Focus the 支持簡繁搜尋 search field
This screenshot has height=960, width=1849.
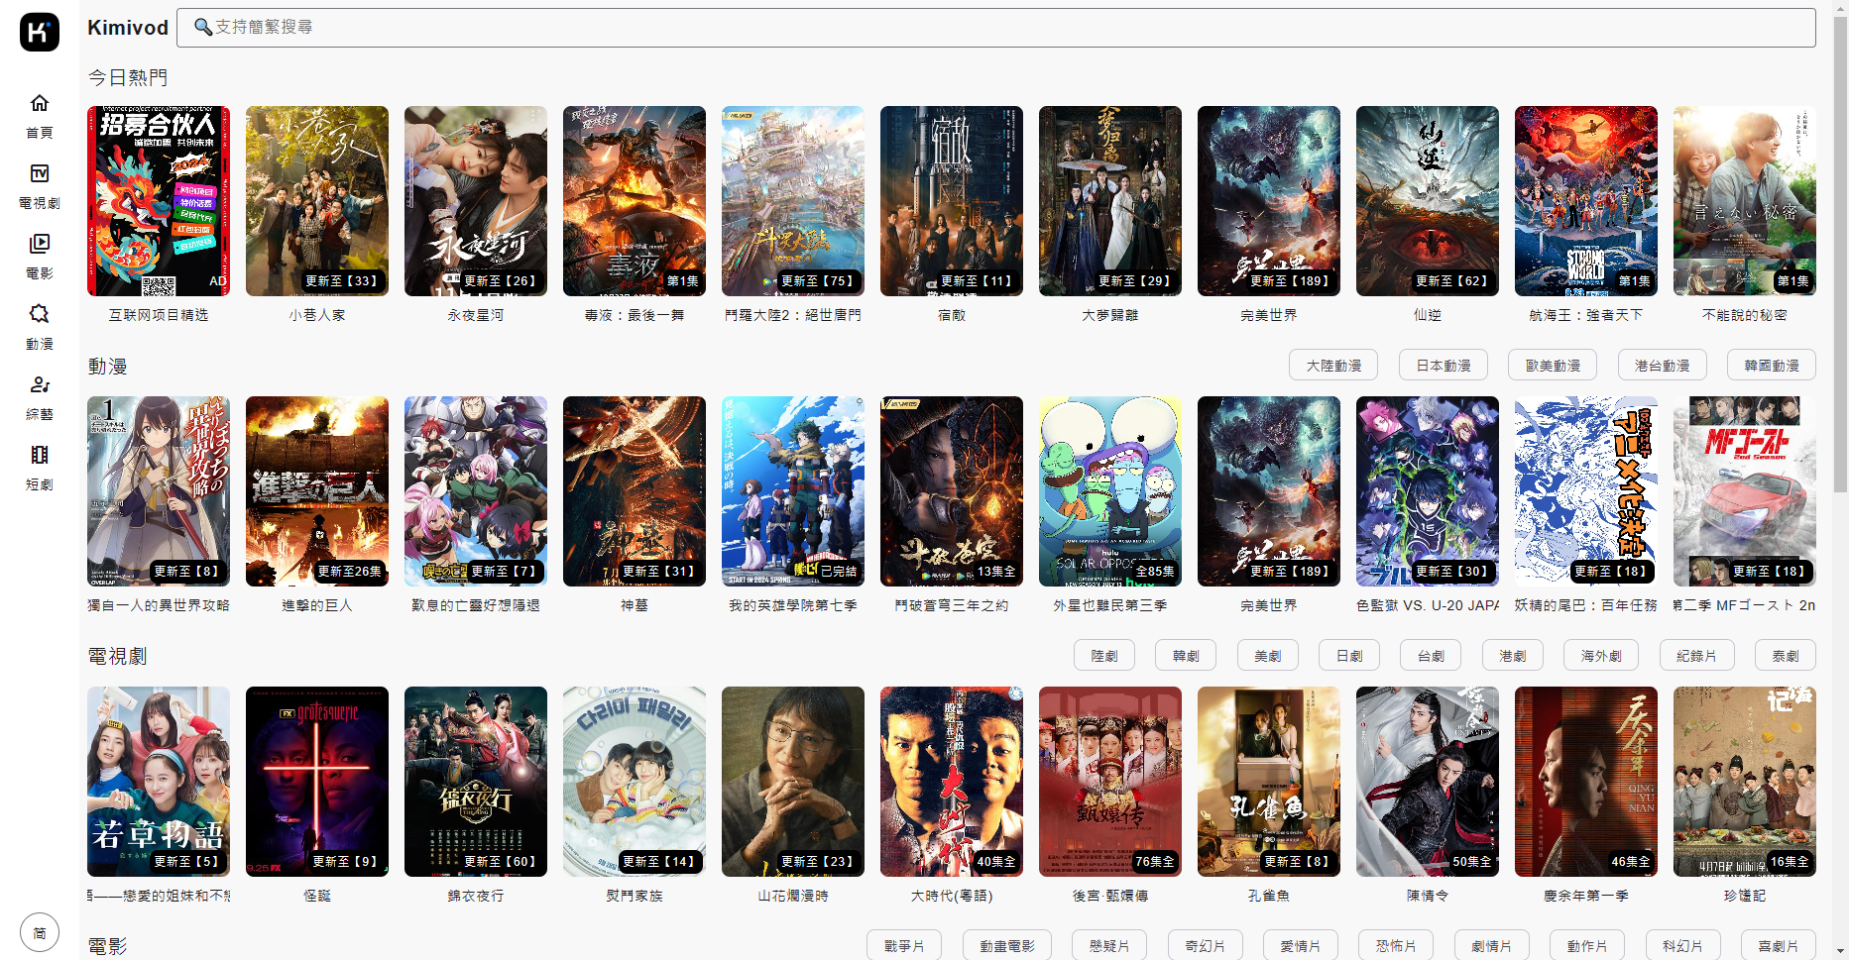[x=996, y=28]
